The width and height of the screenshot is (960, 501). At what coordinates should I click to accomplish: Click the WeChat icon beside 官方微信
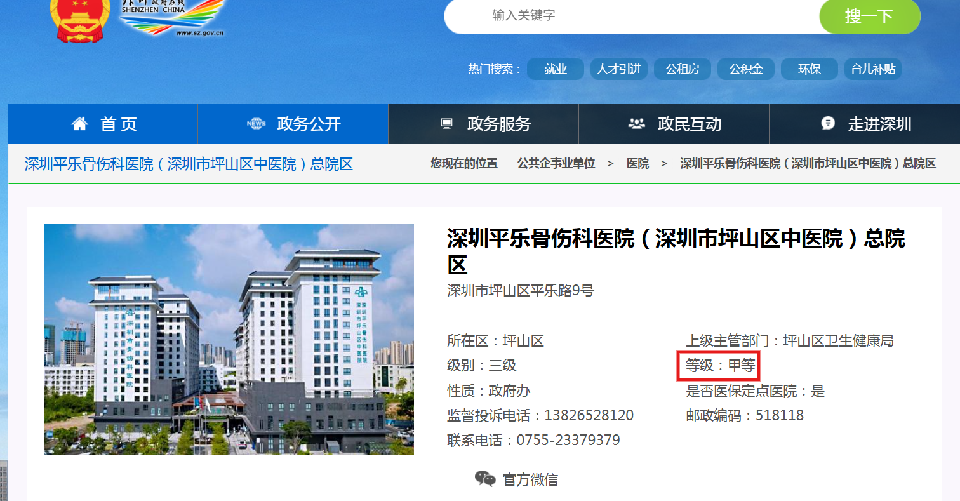[x=485, y=479]
